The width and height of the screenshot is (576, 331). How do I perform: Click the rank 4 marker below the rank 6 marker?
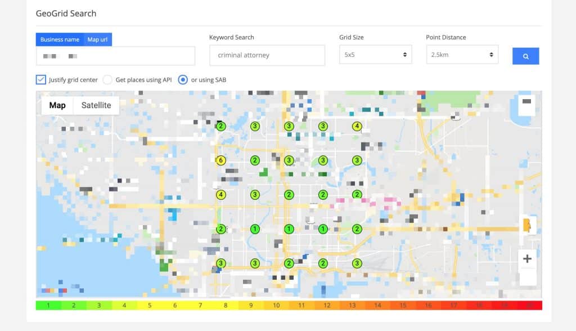[x=221, y=195]
